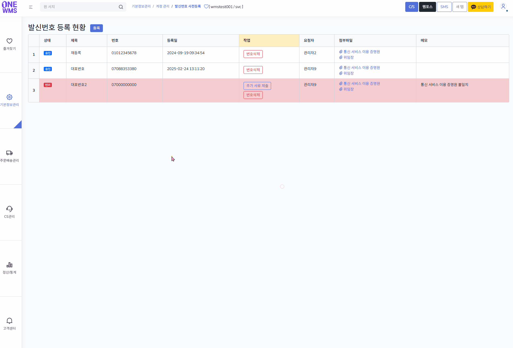Click the 제목 column header
This screenshot has height=348, width=513.
86,40
